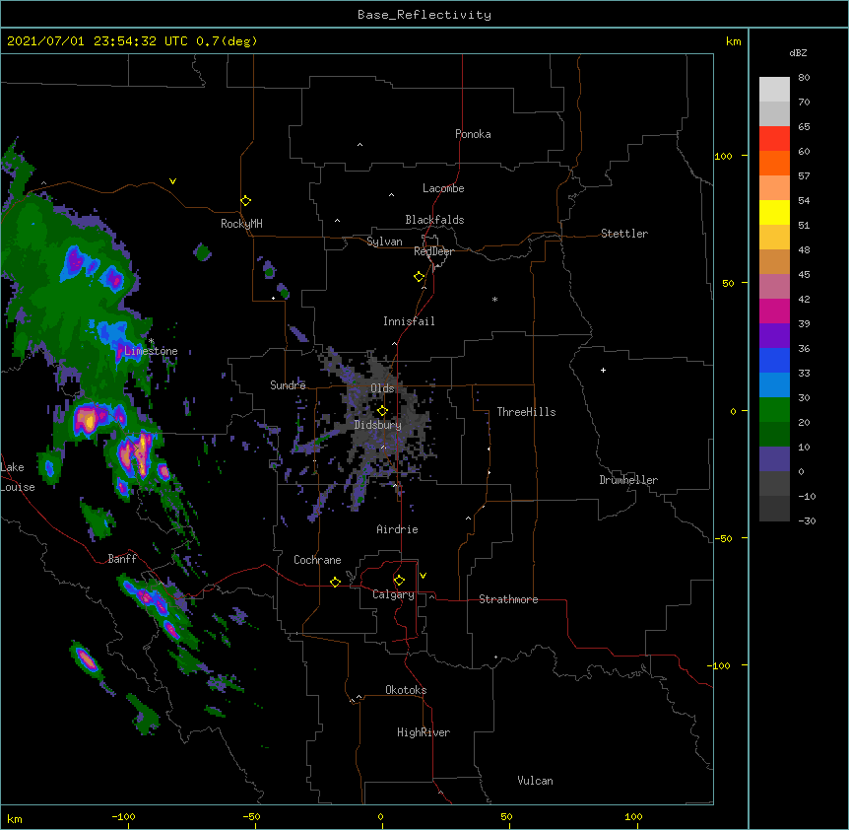Click the -50 tick label on the horizontal axis
This screenshot has height=830, width=849.
pyautogui.click(x=251, y=816)
